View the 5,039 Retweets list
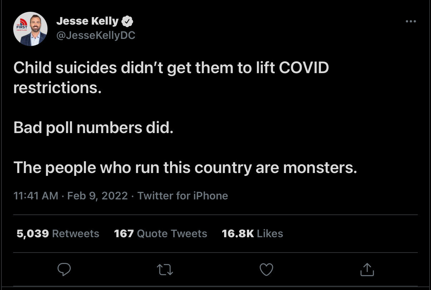Image resolution: width=431 pixels, height=290 pixels. point(58,234)
